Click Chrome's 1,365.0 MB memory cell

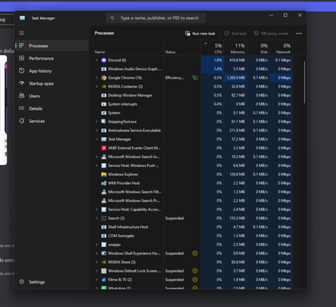pos(236,78)
